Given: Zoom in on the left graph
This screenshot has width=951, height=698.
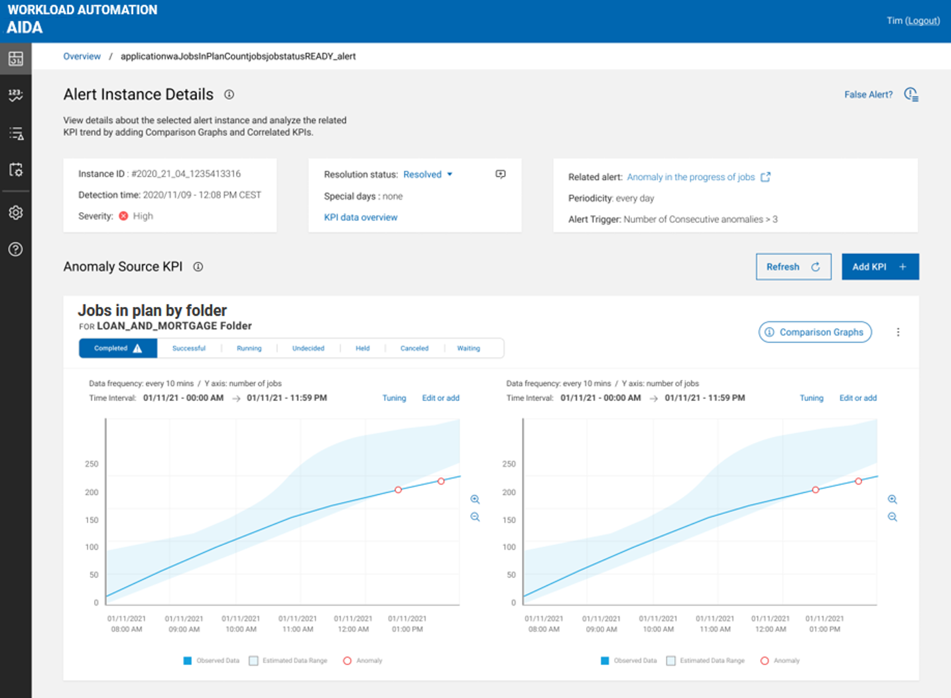Looking at the screenshot, I should pos(475,499).
